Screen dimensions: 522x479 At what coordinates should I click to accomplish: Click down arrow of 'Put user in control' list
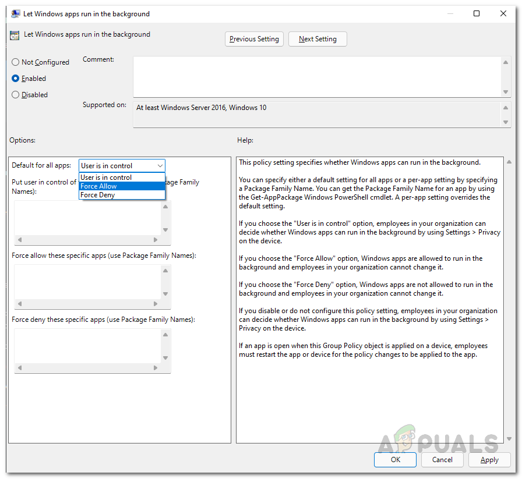165,230
